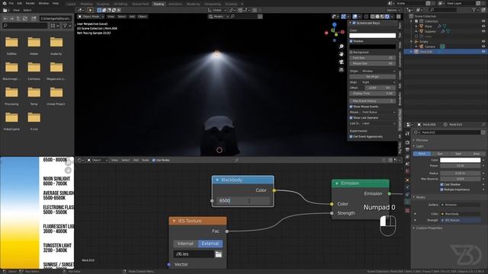
Task: Open the Blender logo menu
Action: tap(4, 3)
